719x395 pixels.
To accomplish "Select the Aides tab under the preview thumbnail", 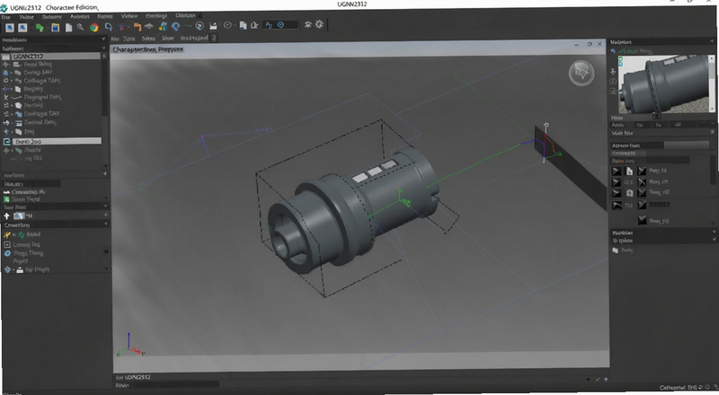I will [x=617, y=125].
